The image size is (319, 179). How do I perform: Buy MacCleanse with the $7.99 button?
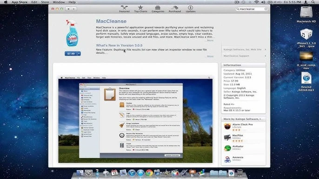[x=71, y=54]
